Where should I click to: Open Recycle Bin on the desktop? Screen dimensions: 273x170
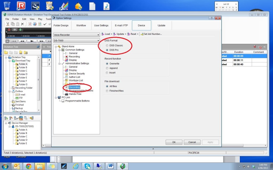7,6
